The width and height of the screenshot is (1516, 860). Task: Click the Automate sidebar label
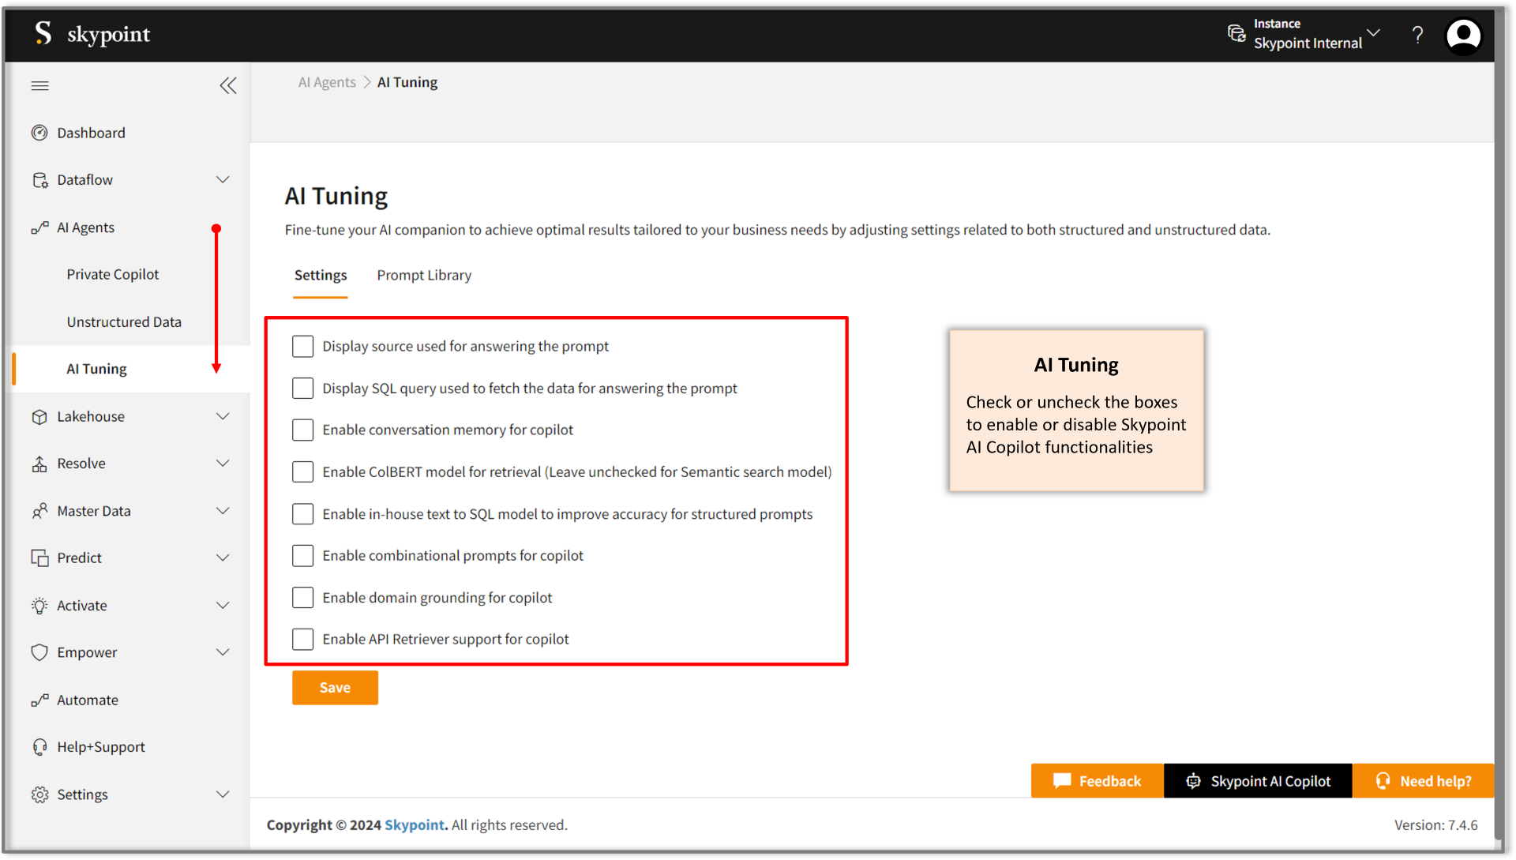click(88, 700)
